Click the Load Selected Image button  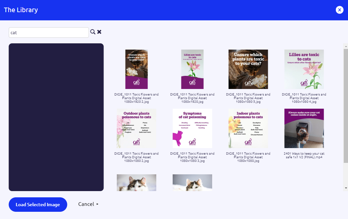(x=38, y=205)
